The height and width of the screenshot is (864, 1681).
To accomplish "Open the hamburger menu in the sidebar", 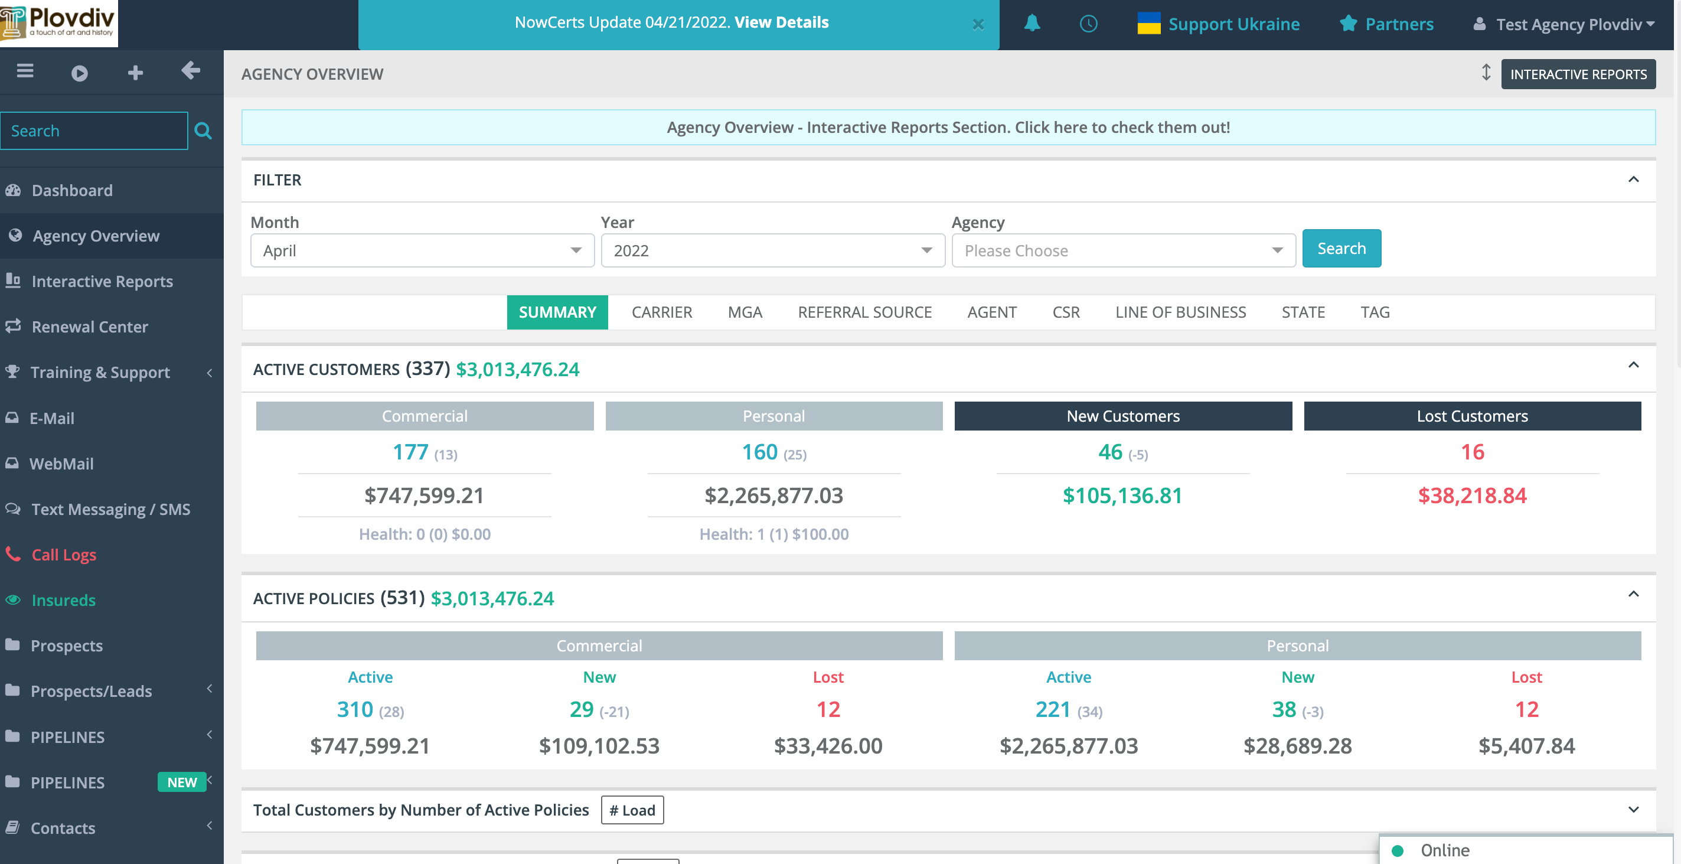I will tap(24, 71).
